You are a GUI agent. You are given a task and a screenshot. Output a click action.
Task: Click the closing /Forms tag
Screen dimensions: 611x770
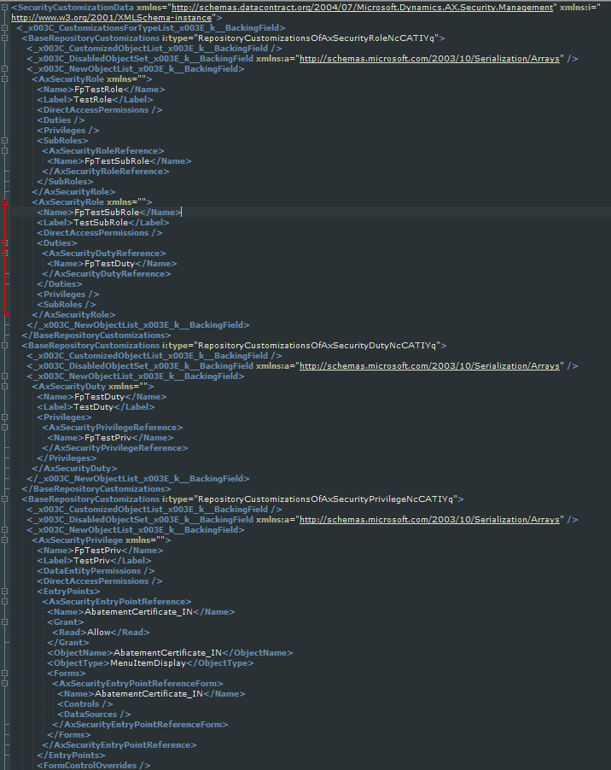(x=69, y=735)
